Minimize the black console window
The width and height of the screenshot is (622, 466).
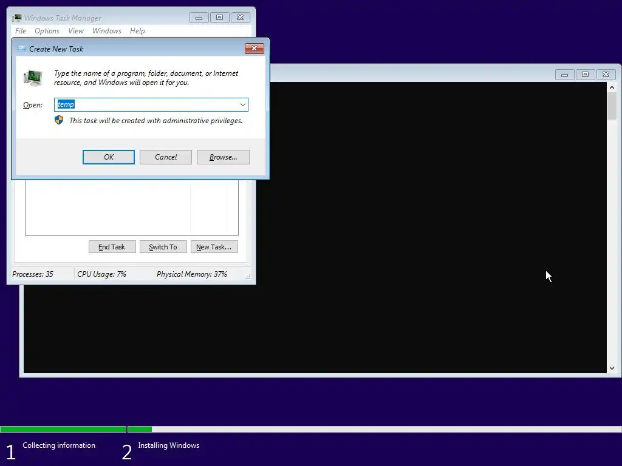564,75
